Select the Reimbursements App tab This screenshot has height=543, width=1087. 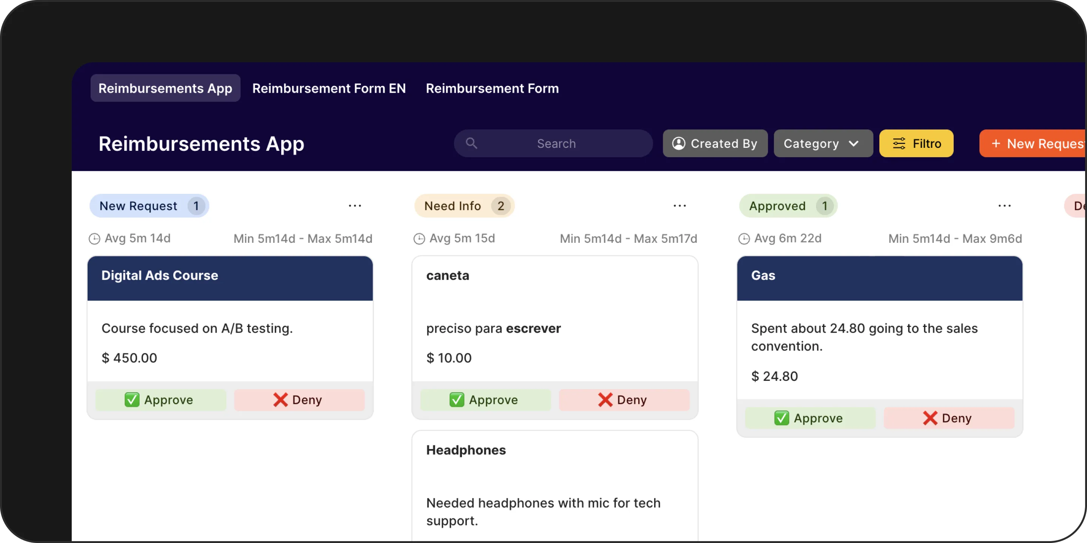[x=165, y=88]
